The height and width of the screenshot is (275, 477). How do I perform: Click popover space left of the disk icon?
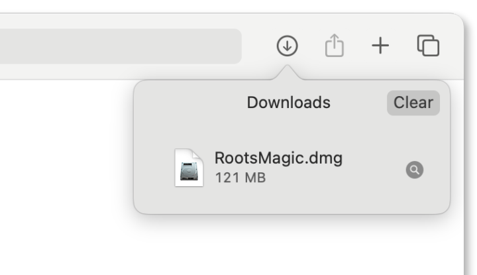tap(154, 169)
